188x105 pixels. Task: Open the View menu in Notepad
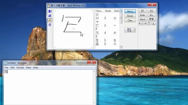coord(28,67)
